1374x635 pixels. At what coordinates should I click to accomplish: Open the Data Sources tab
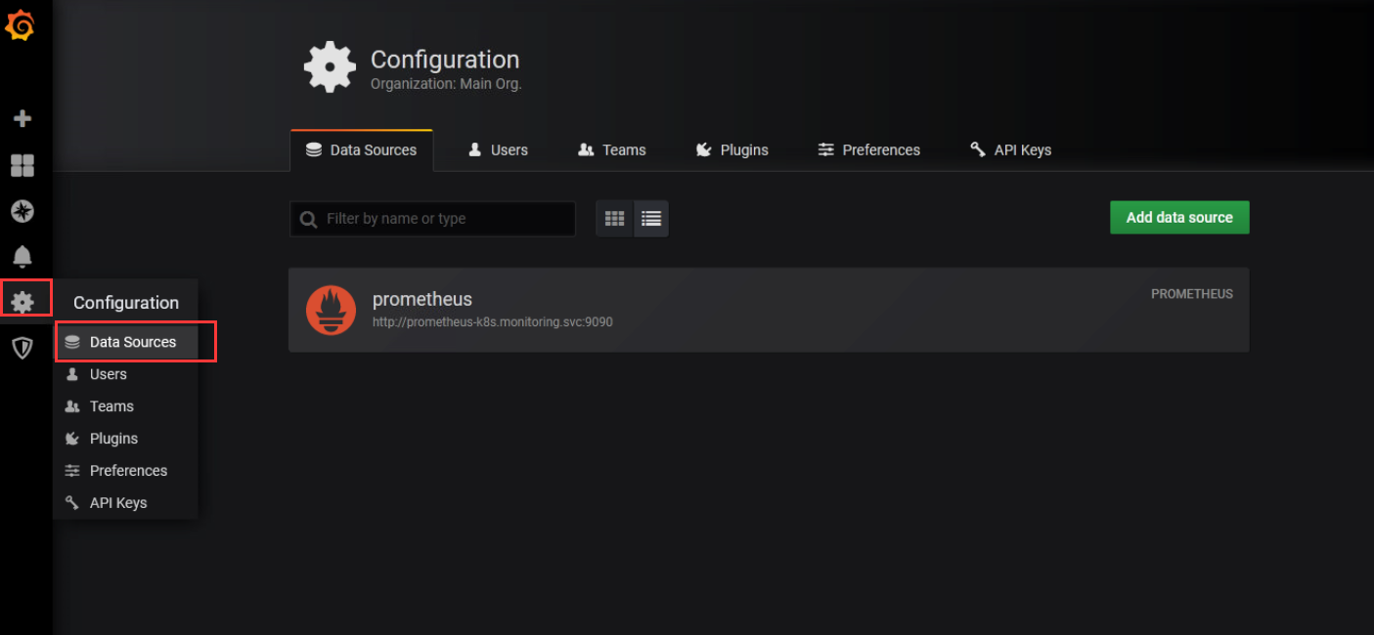pos(362,150)
